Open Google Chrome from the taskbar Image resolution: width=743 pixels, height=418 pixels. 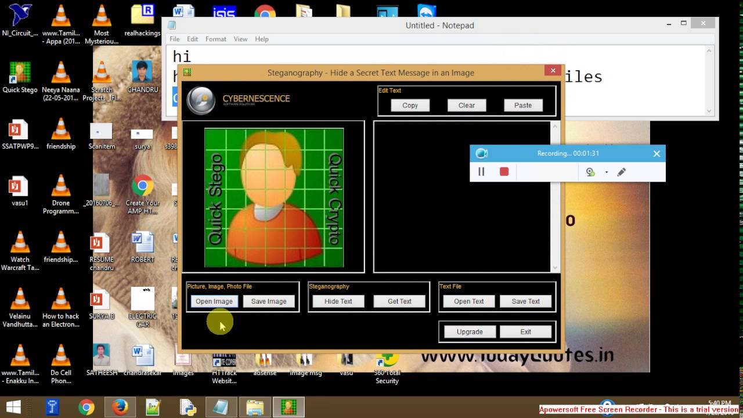coord(86,408)
